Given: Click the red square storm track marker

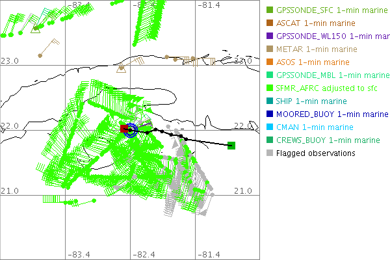Looking at the screenshot, I should tap(124, 129).
